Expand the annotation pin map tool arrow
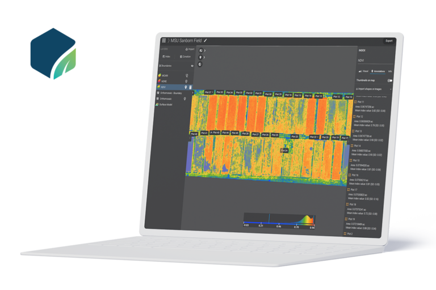The width and height of the screenshot is (436, 290). pos(205,57)
